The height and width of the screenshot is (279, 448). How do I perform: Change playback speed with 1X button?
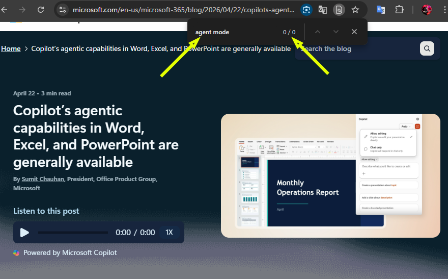[x=169, y=233]
